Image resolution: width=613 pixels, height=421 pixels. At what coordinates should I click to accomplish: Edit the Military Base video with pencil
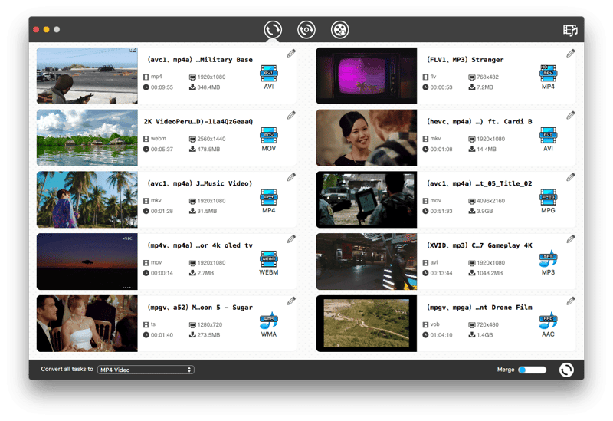tap(291, 53)
